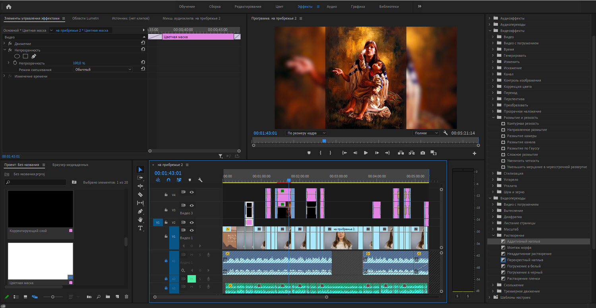This screenshot has width=596, height=308.
Task: Toggle solo on track A1
Action: 200,255
